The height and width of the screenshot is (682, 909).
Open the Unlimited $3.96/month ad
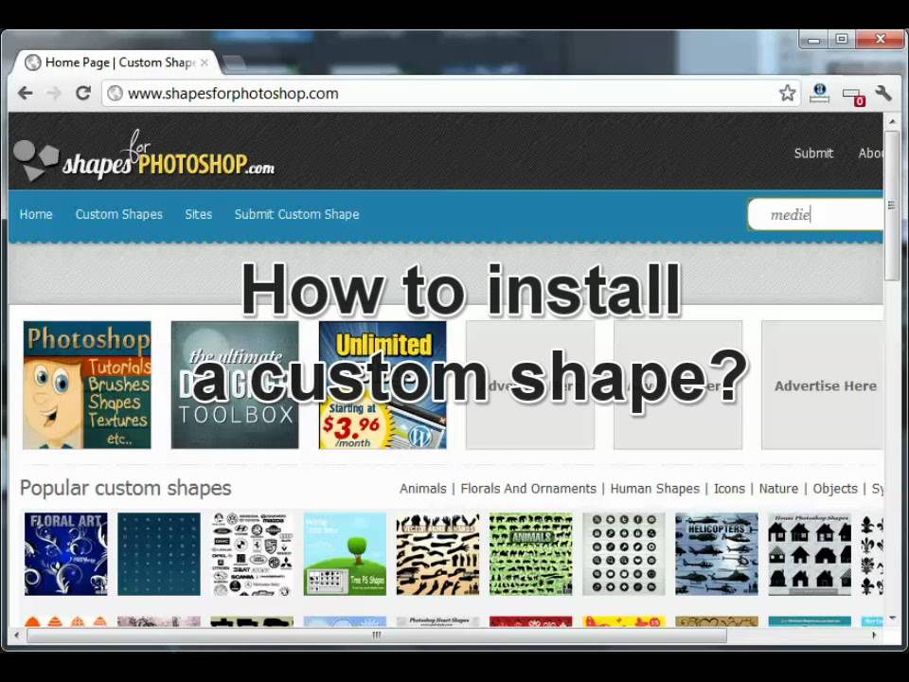383,386
